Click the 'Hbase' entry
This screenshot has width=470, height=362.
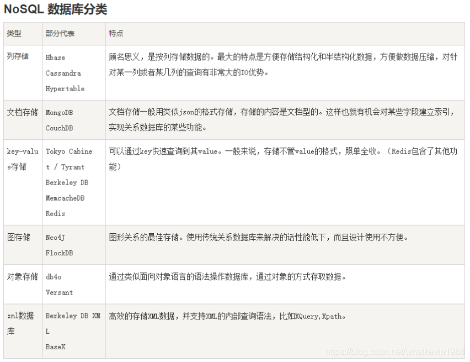[55, 57]
